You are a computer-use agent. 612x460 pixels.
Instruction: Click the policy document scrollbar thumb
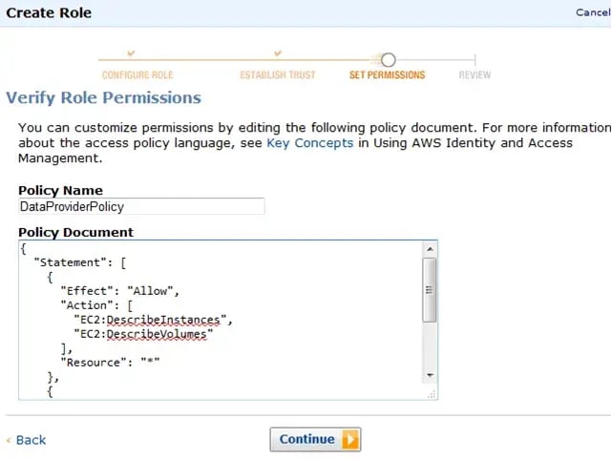(x=430, y=290)
